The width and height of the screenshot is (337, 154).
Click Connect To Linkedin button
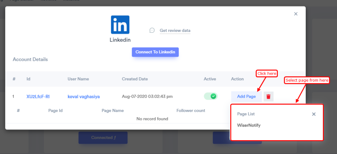(x=155, y=52)
